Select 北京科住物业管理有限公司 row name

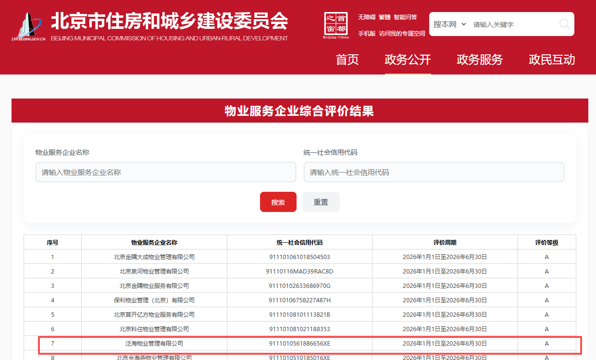pyautogui.click(x=154, y=329)
